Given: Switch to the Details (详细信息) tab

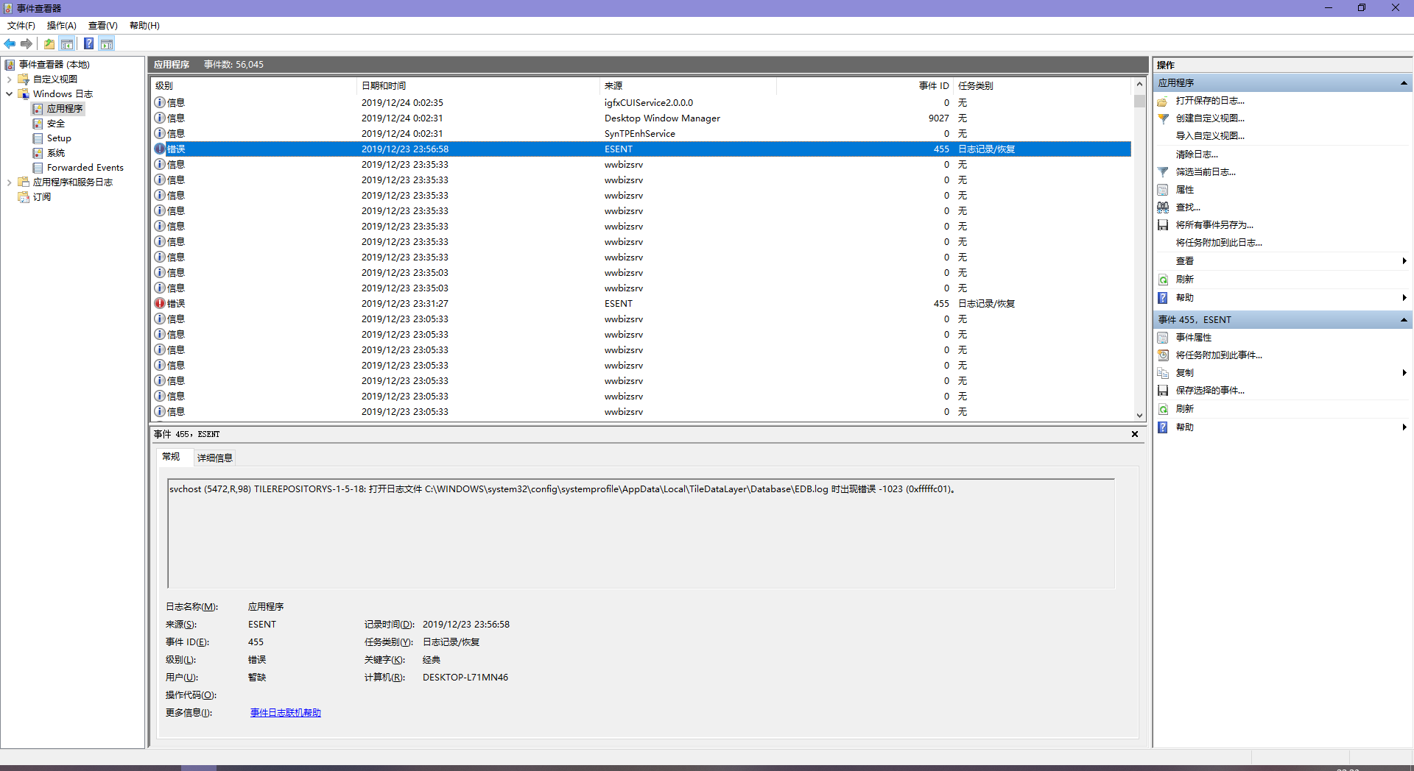Looking at the screenshot, I should (x=215, y=458).
